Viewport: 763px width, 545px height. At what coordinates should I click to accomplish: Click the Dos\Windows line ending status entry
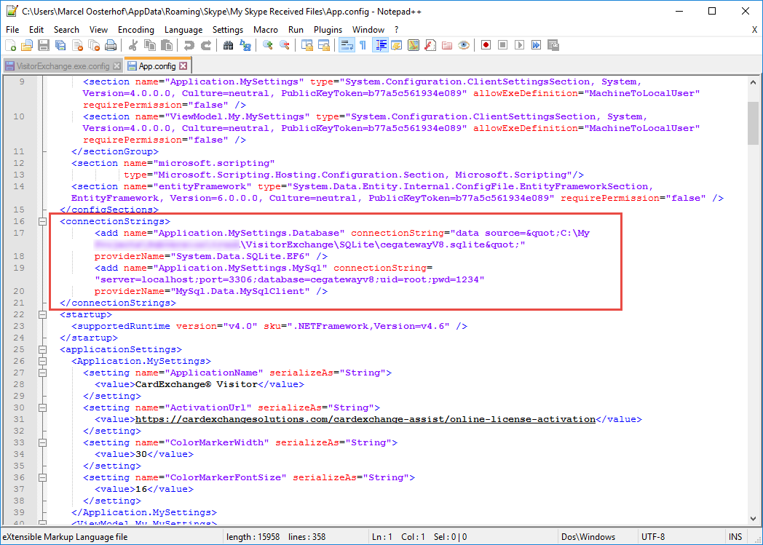click(x=588, y=537)
